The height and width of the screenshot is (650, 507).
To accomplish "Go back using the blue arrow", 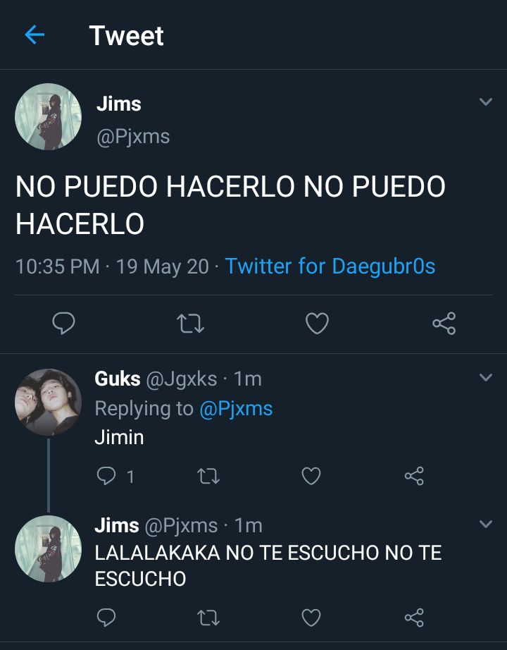I will tap(35, 35).
